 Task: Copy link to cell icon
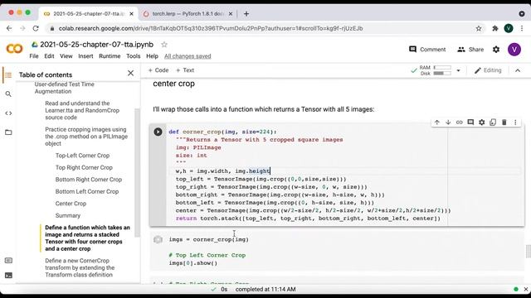tap(459, 123)
